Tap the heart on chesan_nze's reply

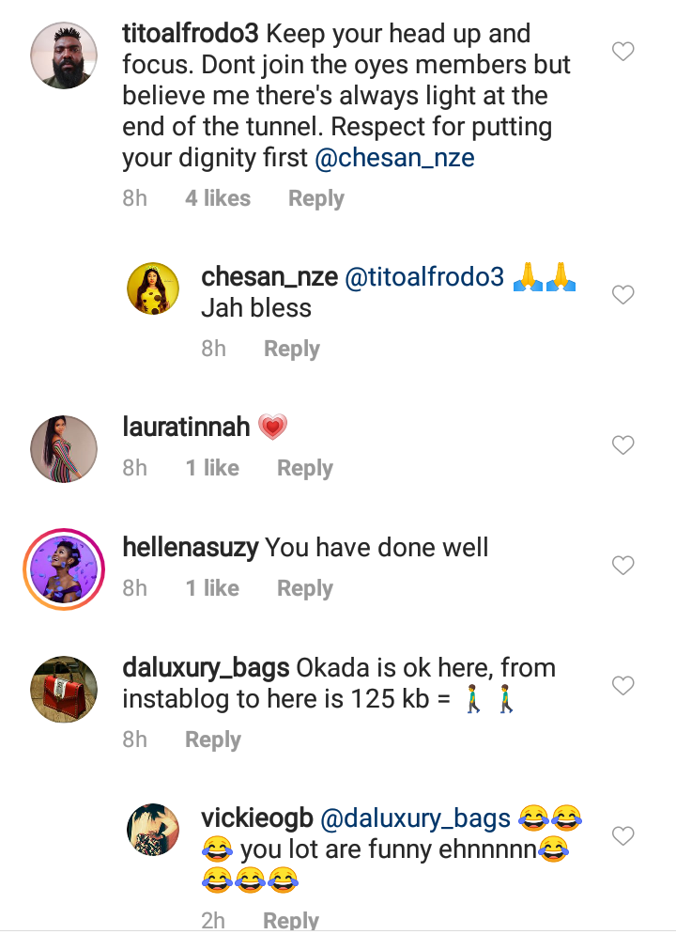point(623,295)
